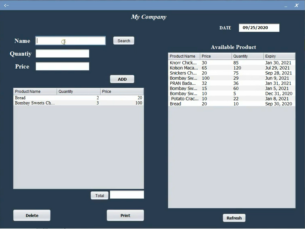Click the price 32 cell
305x229 pixels.
click(x=216, y=83)
